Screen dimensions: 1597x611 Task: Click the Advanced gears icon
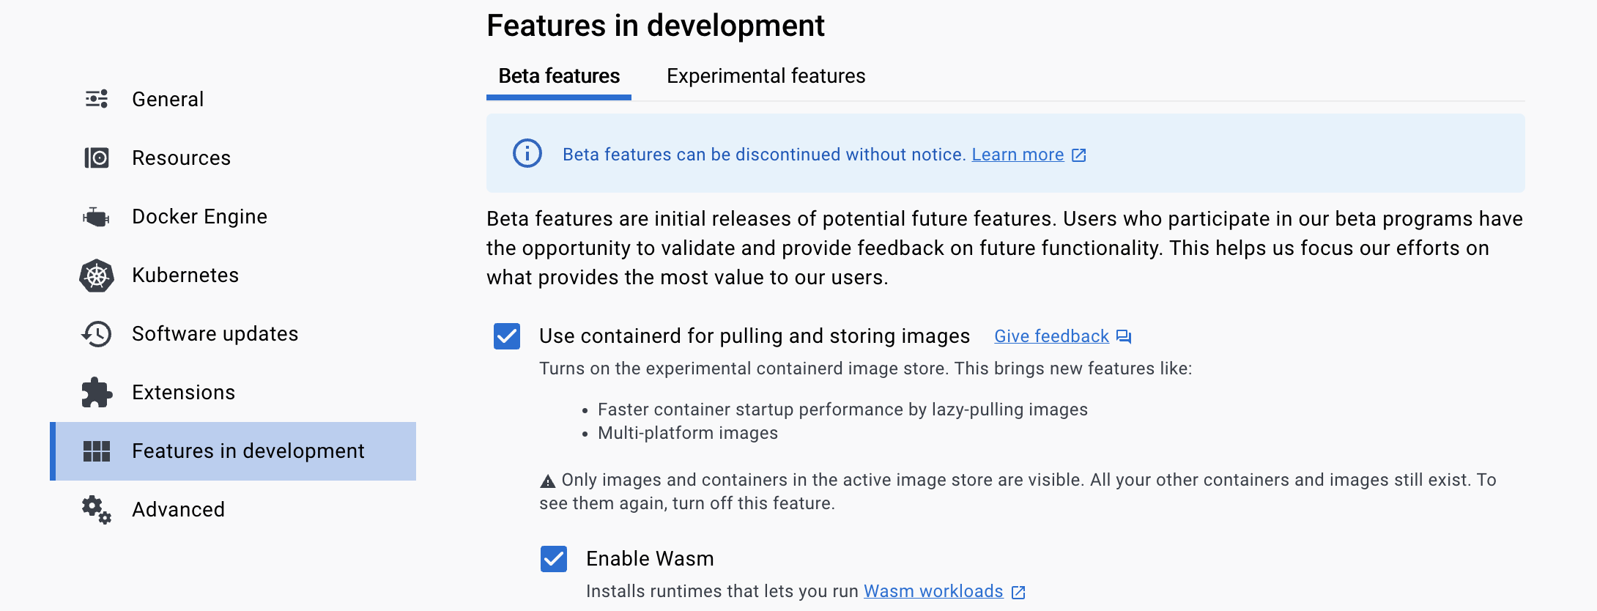(x=97, y=510)
